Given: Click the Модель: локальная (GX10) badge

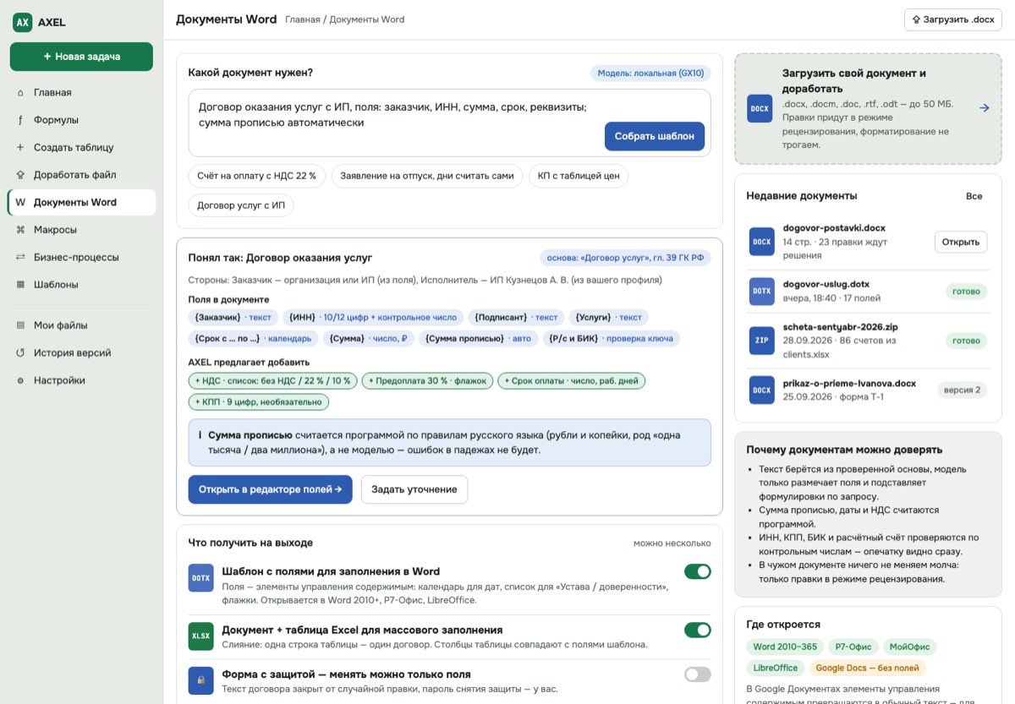Looking at the screenshot, I should point(650,73).
